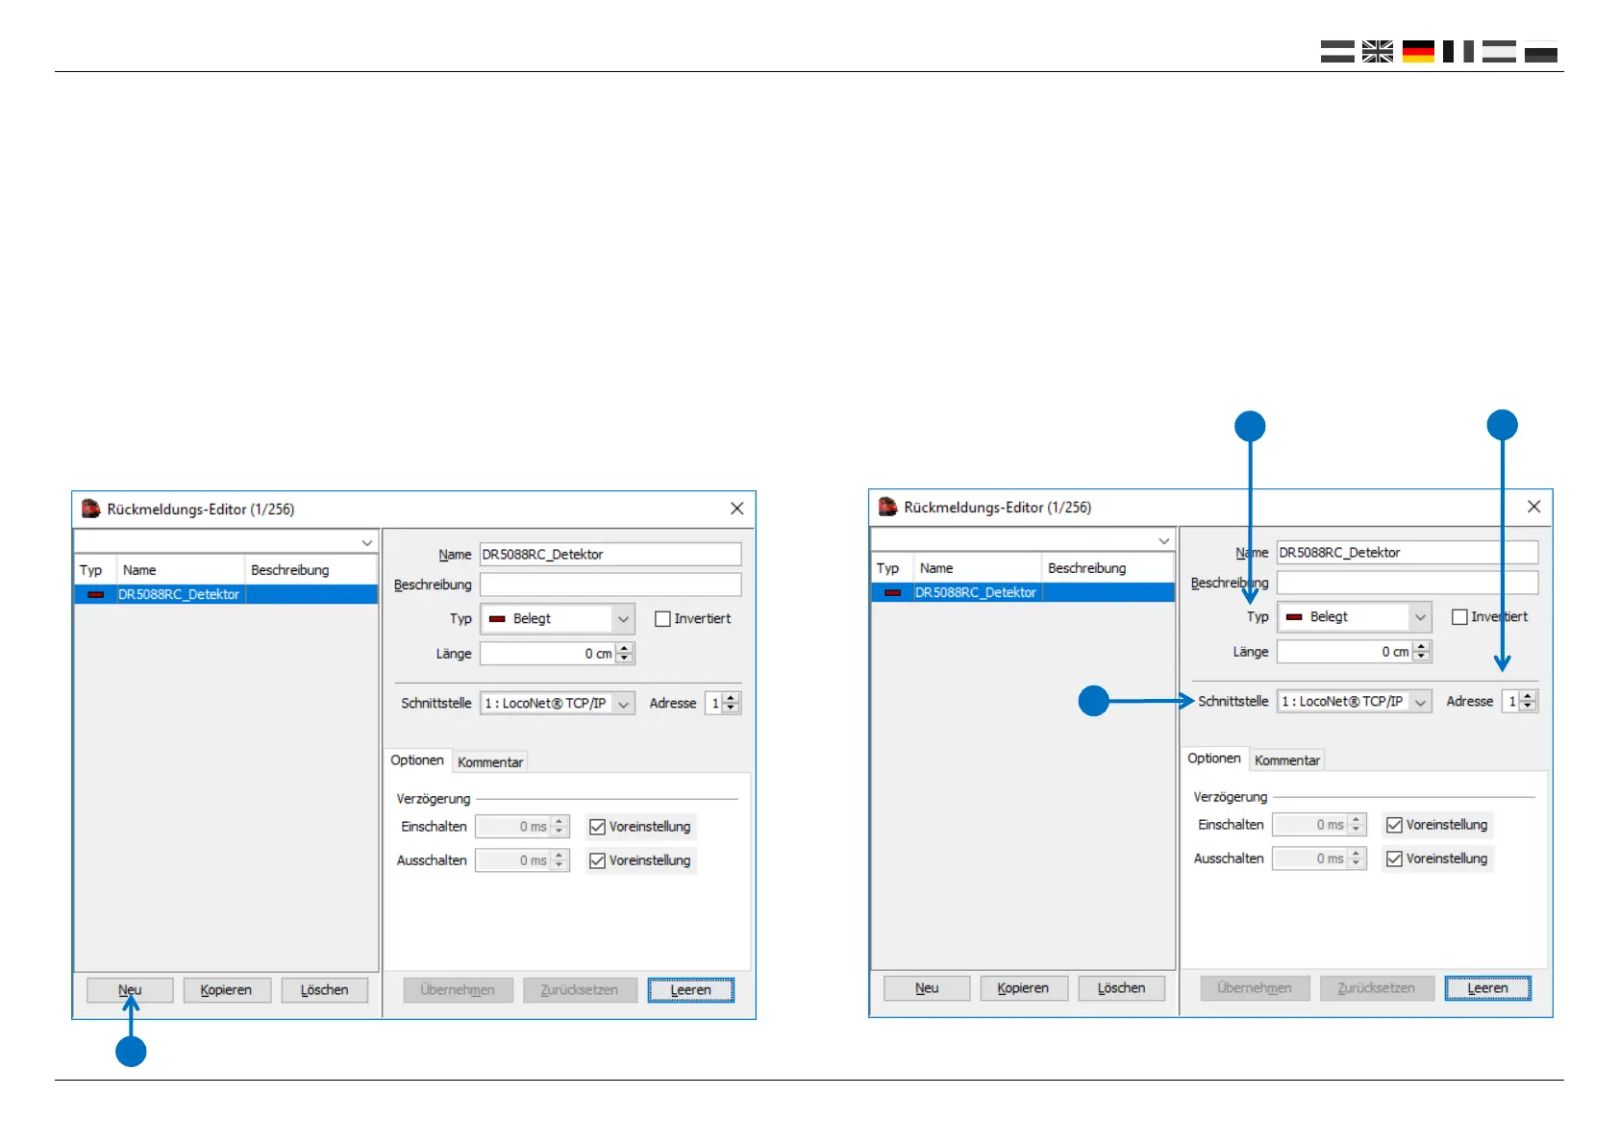Click locomotive app icon in right title bar
Image resolution: width=1619 pixels, height=1145 pixels.
pos(888,507)
